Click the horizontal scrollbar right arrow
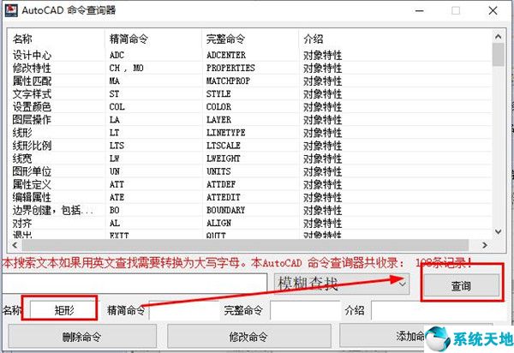The width and height of the screenshot is (514, 353). coord(485,245)
